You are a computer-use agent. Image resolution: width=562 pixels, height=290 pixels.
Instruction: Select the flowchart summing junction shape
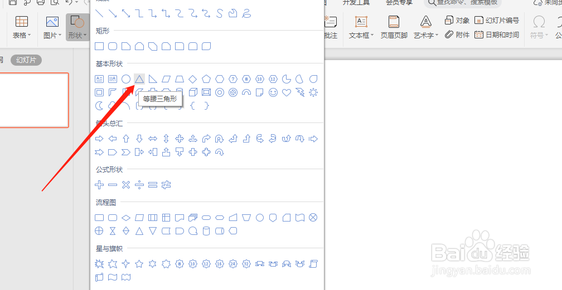click(x=313, y=217)
